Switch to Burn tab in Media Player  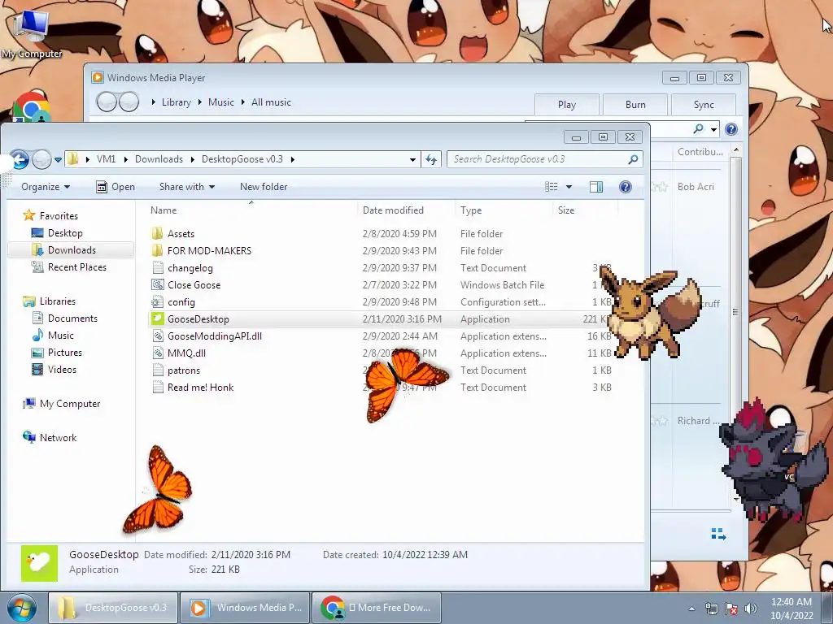pyautogui.click(x=635, y=105)
